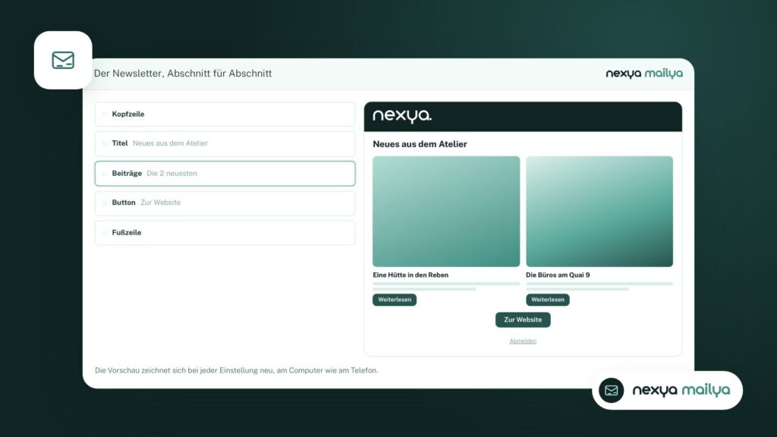Click the post title Eine Hütte in den Reben

point(411,275)
